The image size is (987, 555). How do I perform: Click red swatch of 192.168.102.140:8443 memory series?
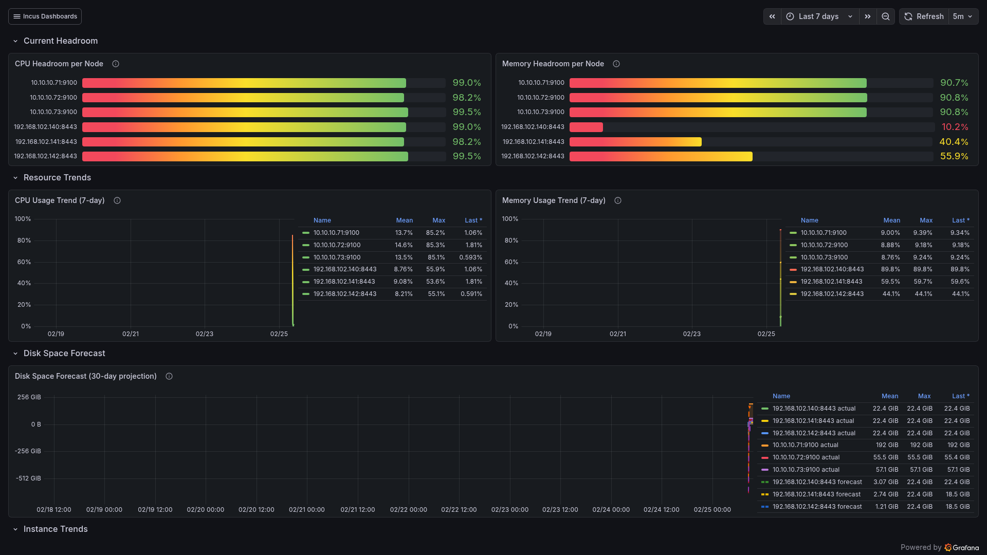tap(793, 269)
